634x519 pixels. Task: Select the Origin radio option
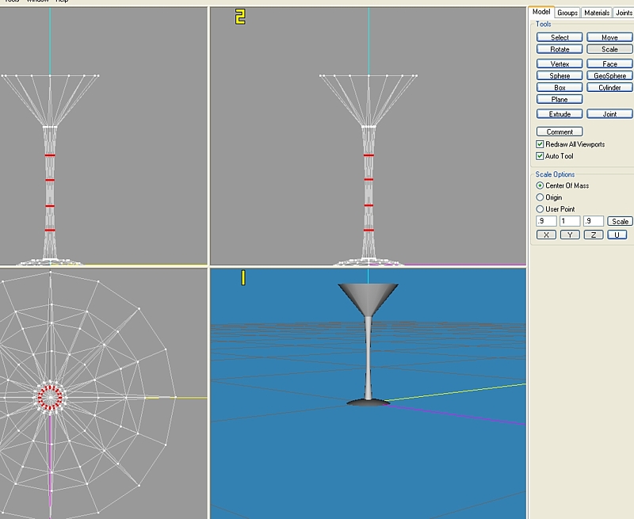point(540,197)
